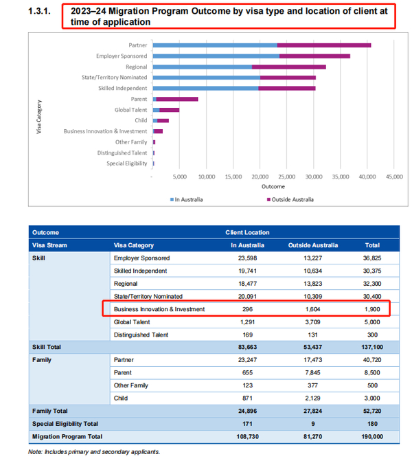
Task: Click the value "169" in Distinguished Talent row
Action: pyautogui.click(x=247, y=335)
